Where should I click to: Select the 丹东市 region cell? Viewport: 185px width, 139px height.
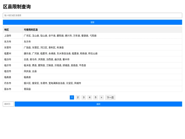(13, 83)
